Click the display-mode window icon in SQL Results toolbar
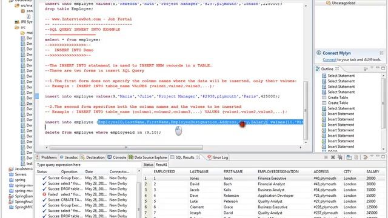 click(349, 157)
